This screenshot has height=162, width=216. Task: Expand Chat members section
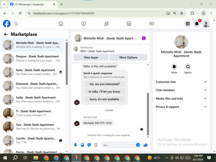[181, 90]
